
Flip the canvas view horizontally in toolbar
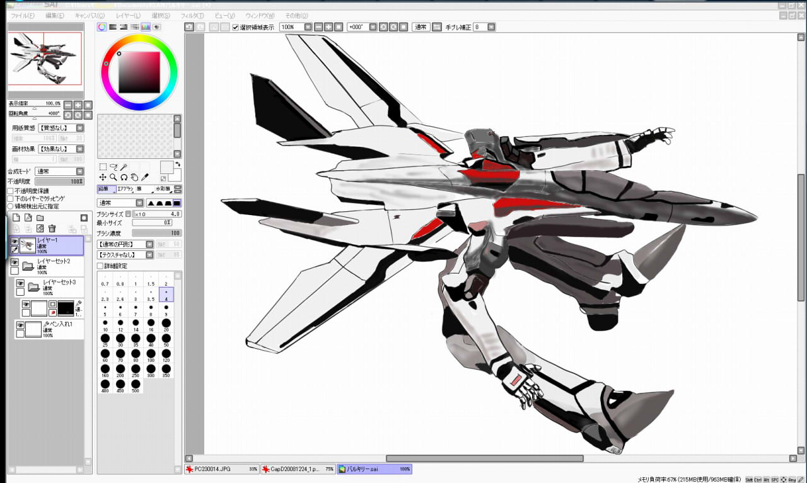pos(436,27)
